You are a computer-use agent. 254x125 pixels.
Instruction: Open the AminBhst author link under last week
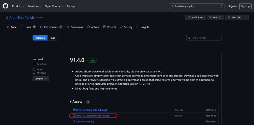(42, 64)
